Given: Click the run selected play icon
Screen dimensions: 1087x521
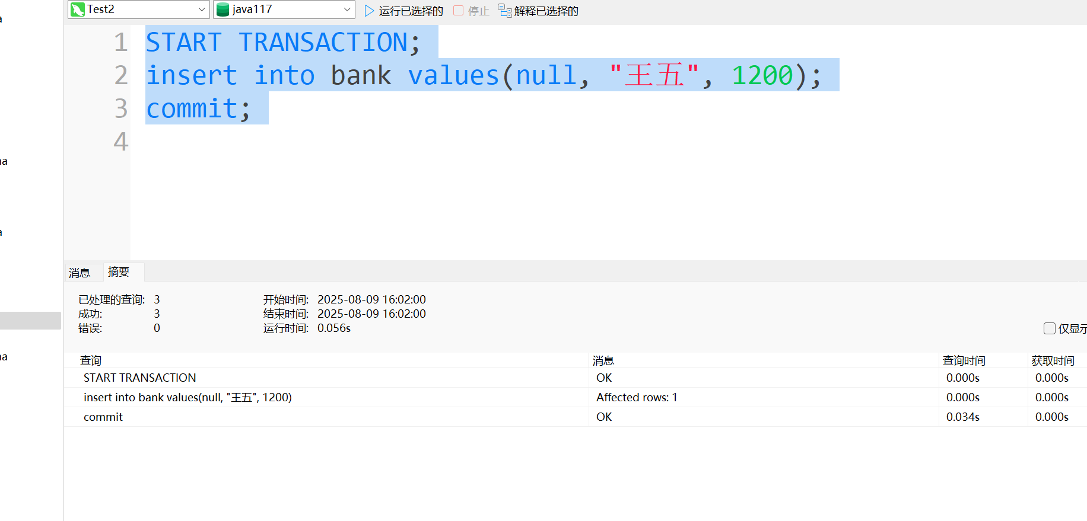Looking at the screenshot, I should pyautogui.click(x=369, y=11).
